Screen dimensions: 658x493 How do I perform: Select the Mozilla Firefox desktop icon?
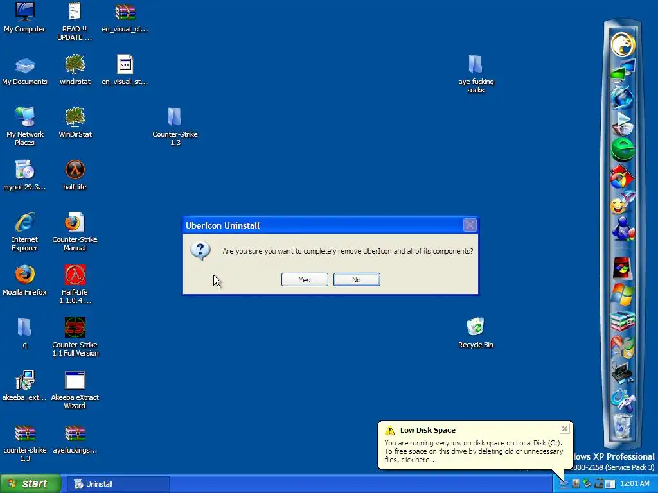[25, 281]
